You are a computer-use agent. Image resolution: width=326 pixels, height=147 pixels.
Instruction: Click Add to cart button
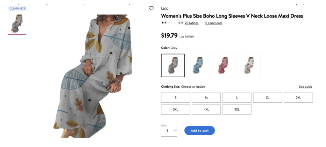pos(200,131)
